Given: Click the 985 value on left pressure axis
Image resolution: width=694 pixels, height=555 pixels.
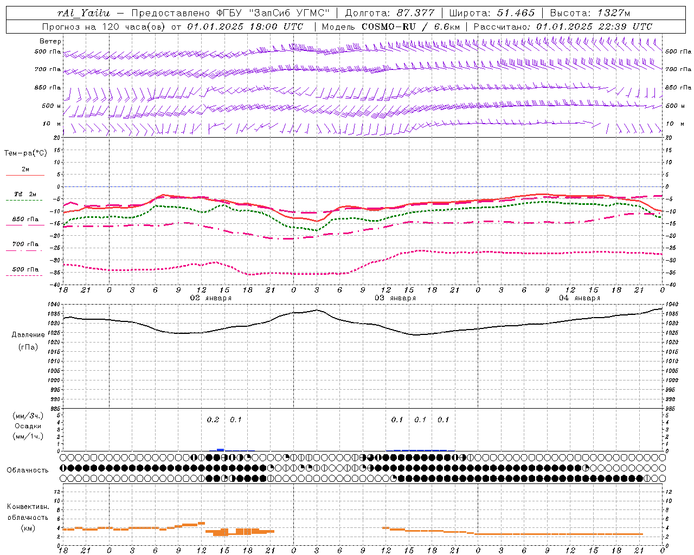Looking at the screenshot, I should point(56,409).
